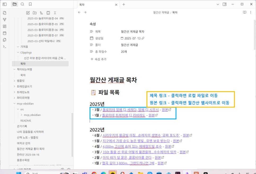Collapse the 가져옴 folder

click(18, 47)
